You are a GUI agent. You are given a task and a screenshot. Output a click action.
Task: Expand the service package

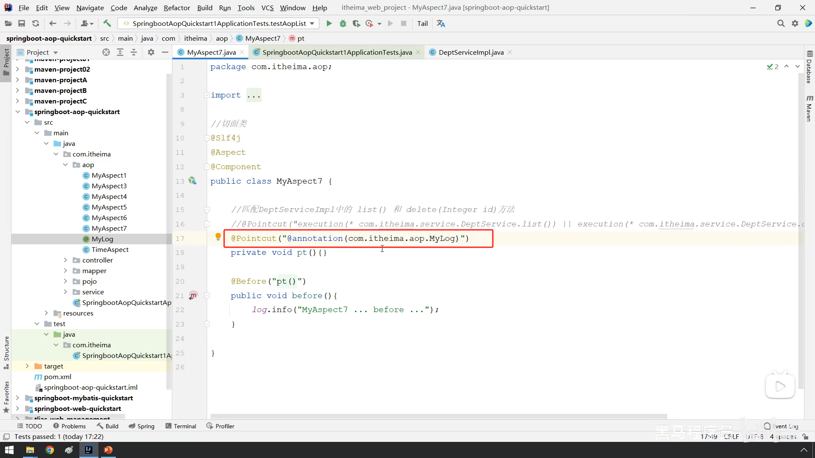coord(65,292)
